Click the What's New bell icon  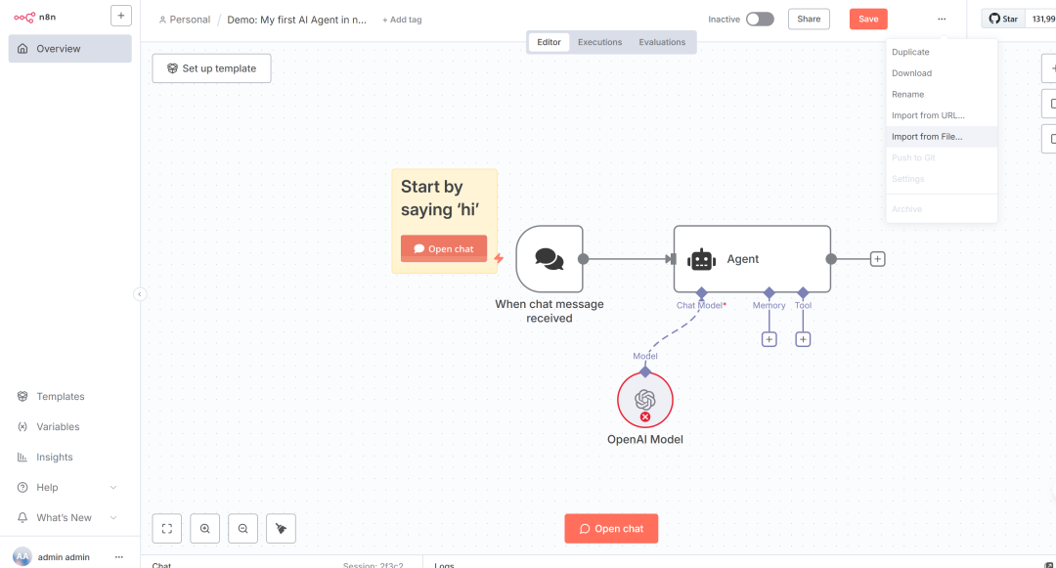point(22,517)
